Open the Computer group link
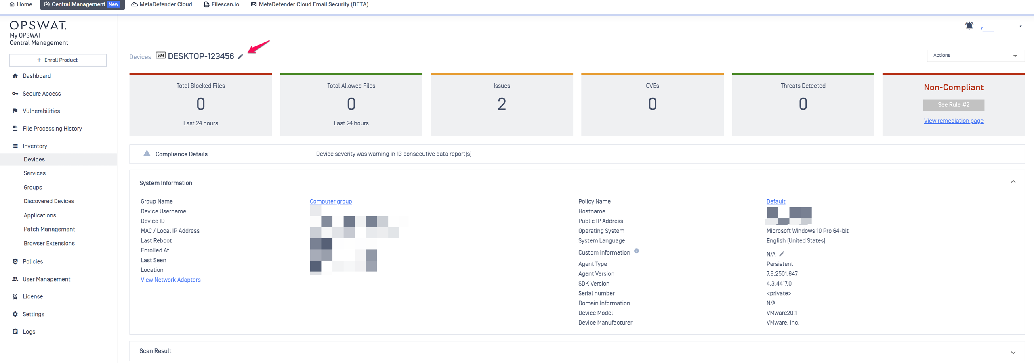 (x=330, y=201)
